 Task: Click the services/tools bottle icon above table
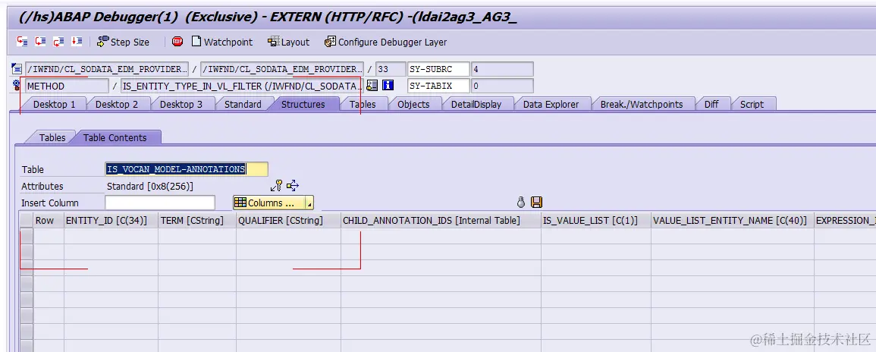(x=521, y=203)
